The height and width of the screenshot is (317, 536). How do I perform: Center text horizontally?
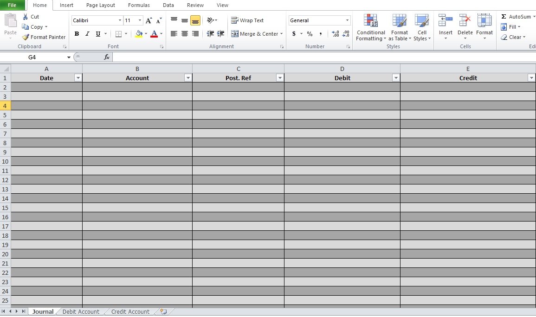pos(185,34)
